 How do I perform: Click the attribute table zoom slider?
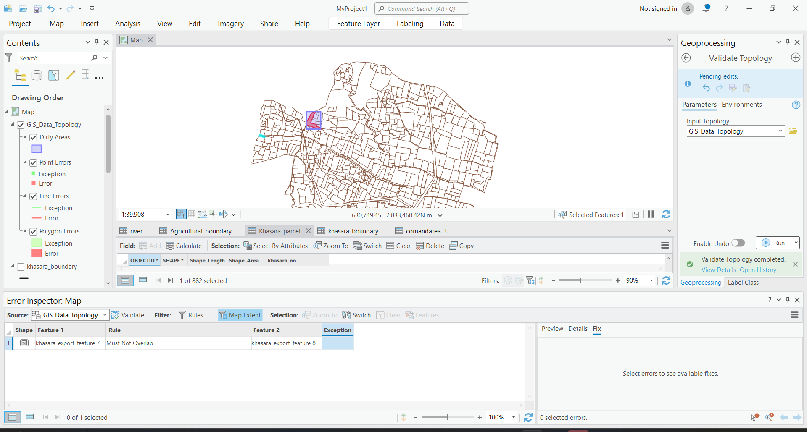(580, 280)
